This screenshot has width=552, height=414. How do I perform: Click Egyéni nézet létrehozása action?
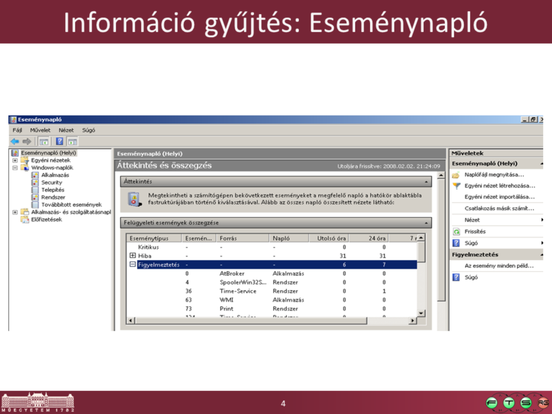pos(500,186)
